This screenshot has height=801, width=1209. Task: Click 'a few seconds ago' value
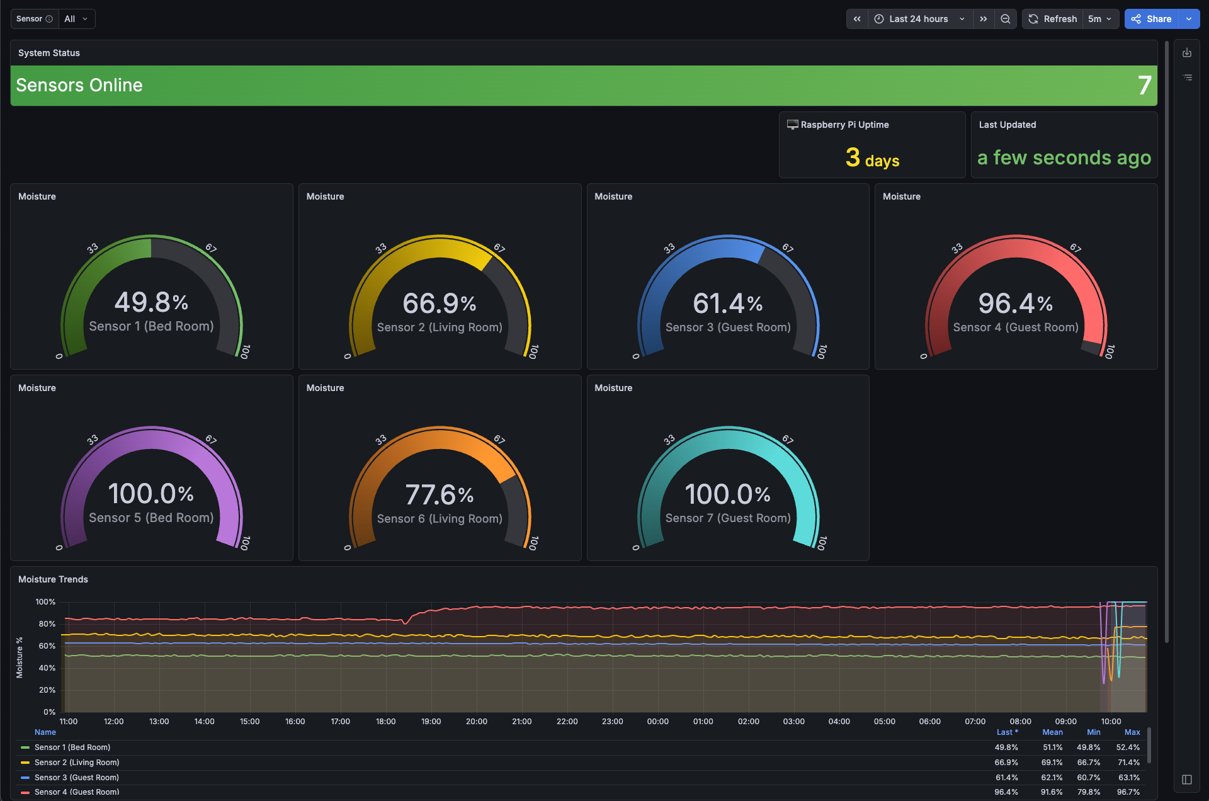pos(1064,157)
